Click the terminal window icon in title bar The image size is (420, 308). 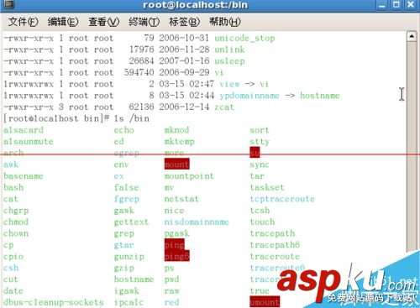[8, 4]
